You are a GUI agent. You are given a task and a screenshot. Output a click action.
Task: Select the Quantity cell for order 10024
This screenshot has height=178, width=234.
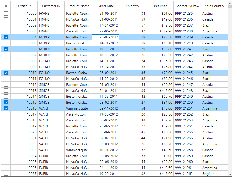[x=133, y=156]
